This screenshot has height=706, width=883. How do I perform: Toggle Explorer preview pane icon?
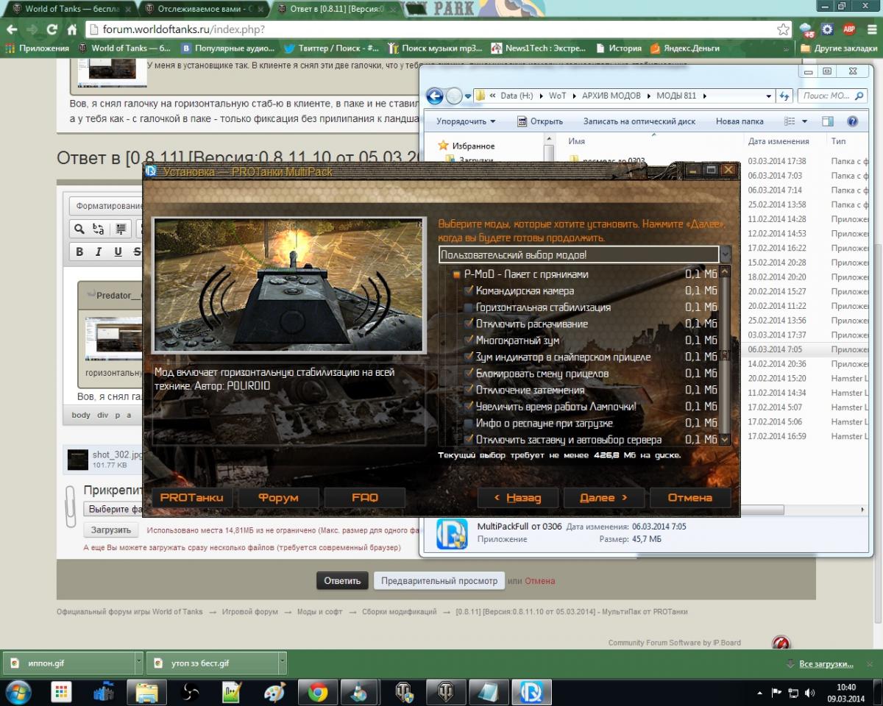tap(828, 121)
